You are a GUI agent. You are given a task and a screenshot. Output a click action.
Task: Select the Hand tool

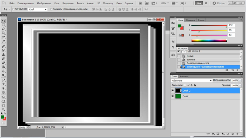[4, 106]
